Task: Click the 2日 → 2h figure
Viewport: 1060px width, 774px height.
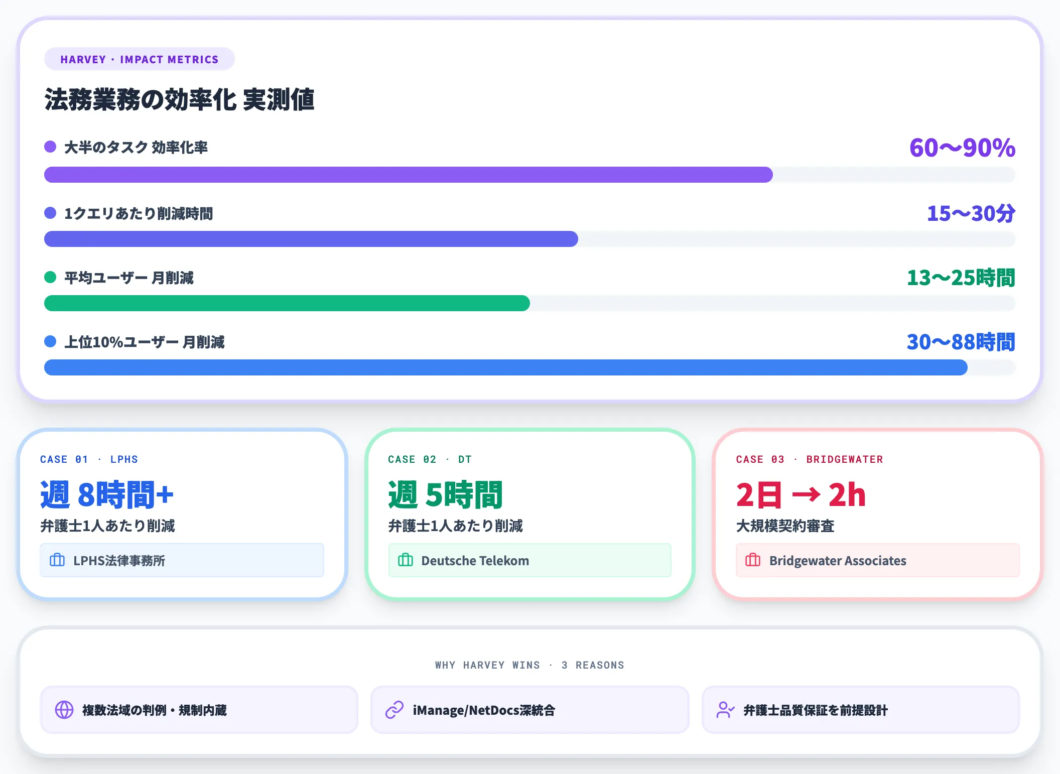Action: tap(801, 495)
